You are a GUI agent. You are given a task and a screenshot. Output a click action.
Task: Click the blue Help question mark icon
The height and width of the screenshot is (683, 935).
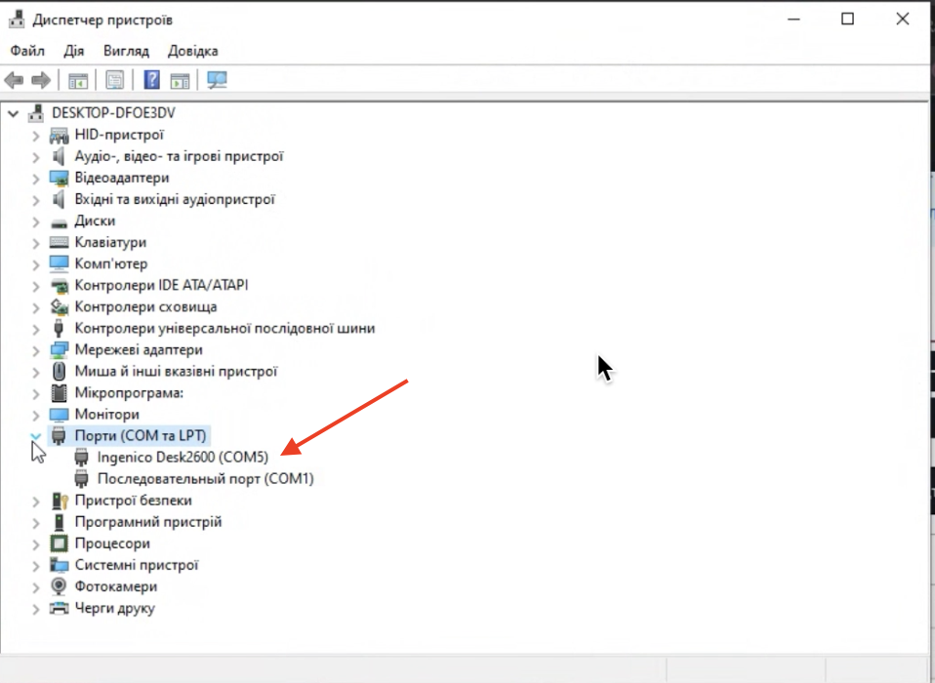pos(152,80)
